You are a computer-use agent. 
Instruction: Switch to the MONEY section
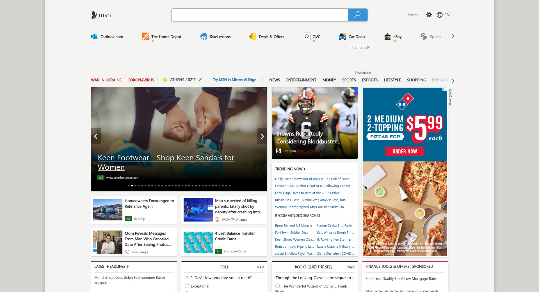coord(329,80)
